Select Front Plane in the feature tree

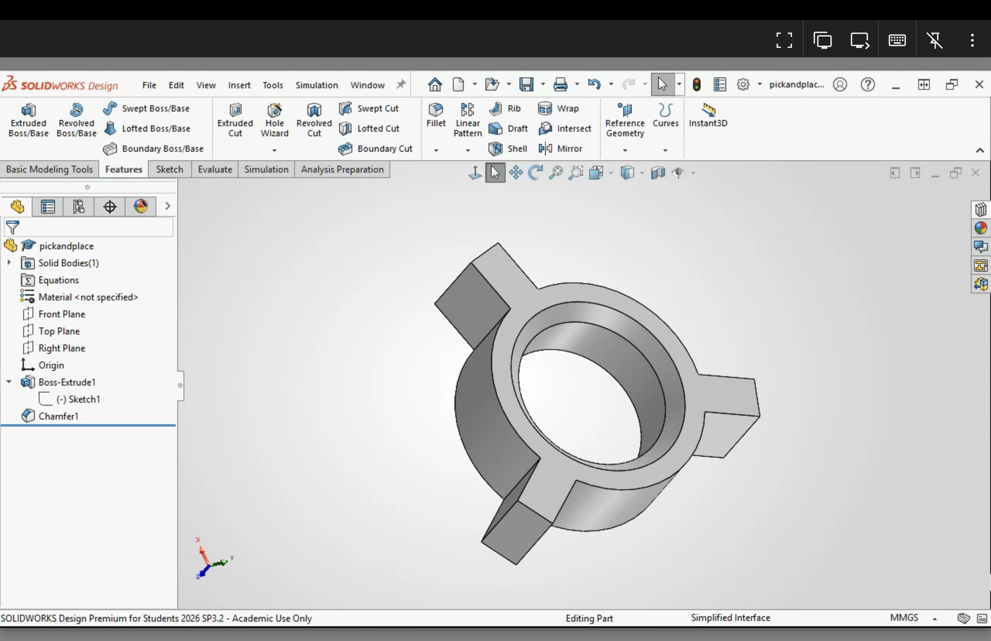coord(62,314)
